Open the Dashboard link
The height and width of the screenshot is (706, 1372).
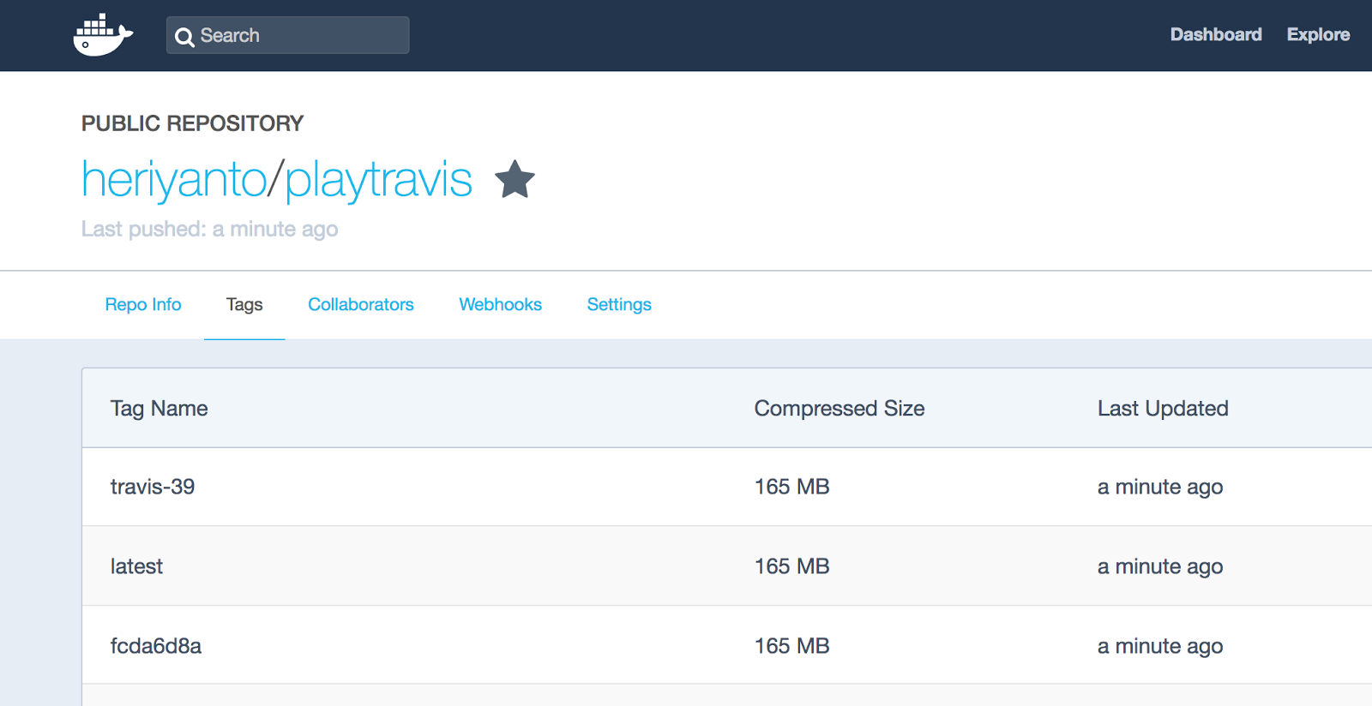[x=1216, y=34]
